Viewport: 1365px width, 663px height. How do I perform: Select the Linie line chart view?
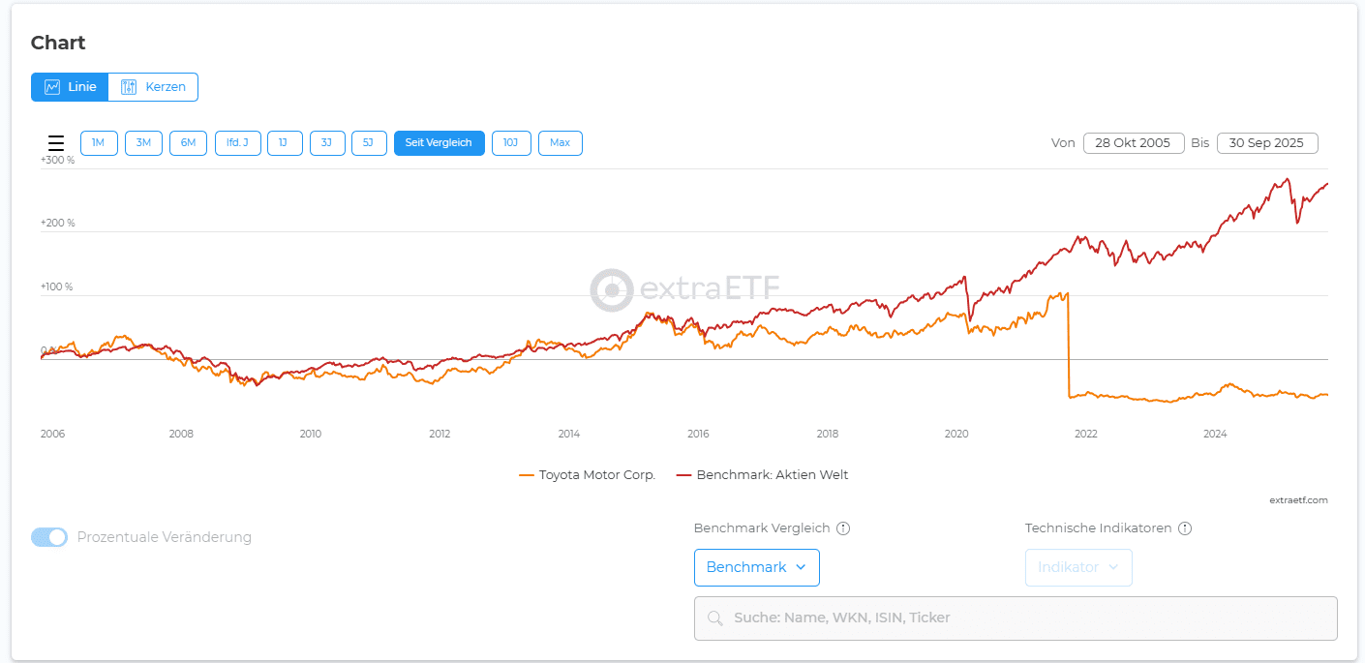(70, 87)
